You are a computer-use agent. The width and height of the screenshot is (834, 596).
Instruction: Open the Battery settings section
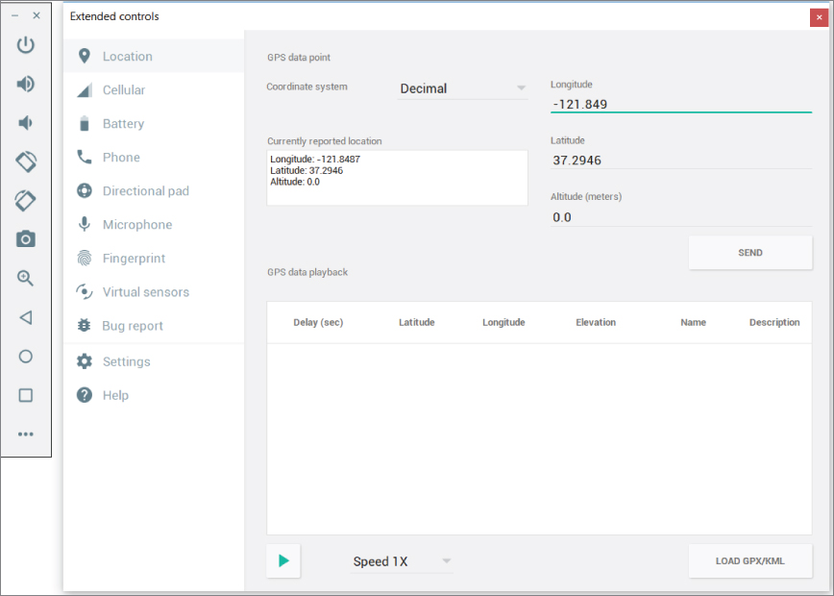pyautogui.click(x=123, y=124)
